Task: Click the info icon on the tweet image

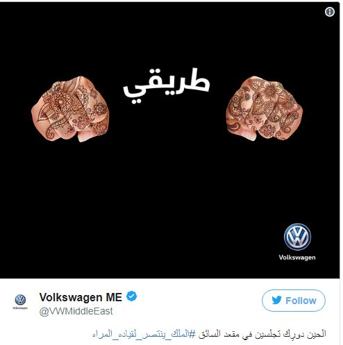Action: (330, 12)
